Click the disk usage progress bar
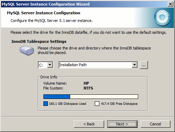This screenshot has height=132, width=175. (91, 96)
